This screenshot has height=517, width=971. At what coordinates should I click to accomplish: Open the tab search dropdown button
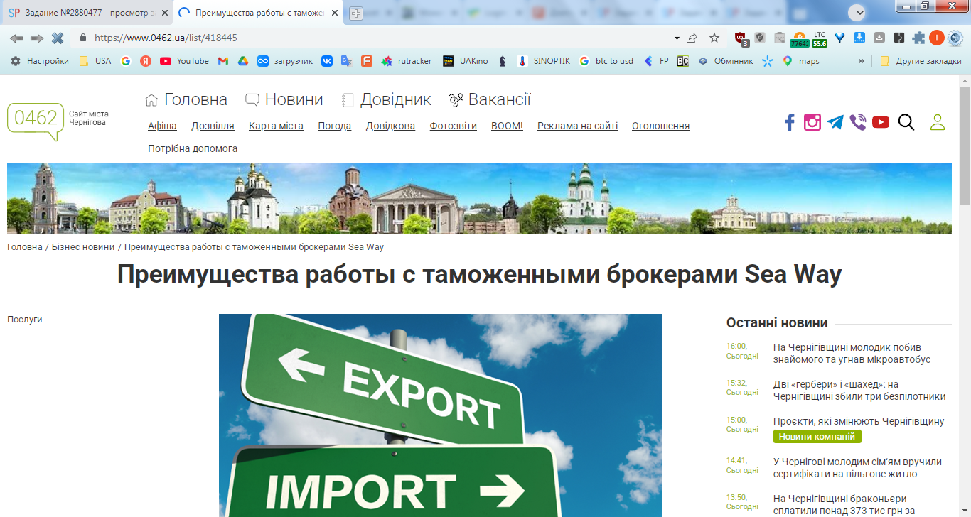coord(858,11)
